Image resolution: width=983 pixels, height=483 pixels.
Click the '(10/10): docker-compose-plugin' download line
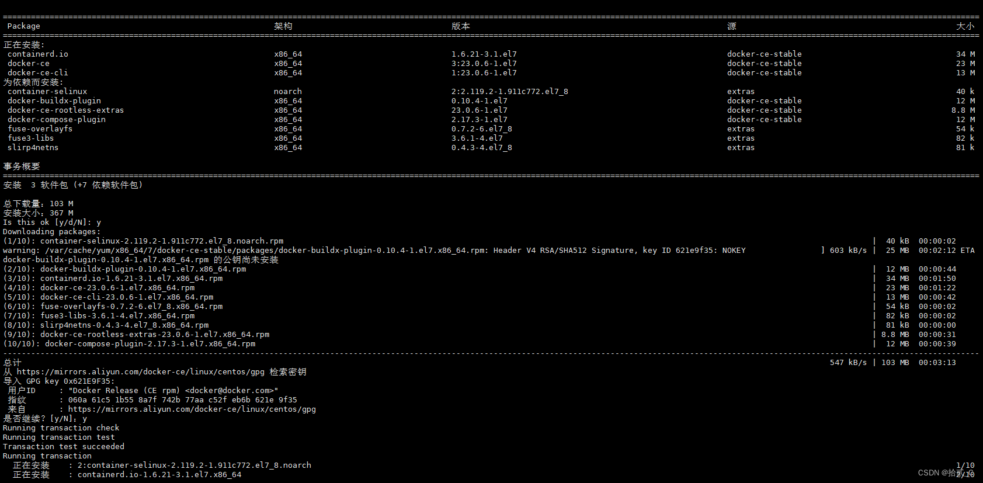pyautogui.click(x=129, y=344)
